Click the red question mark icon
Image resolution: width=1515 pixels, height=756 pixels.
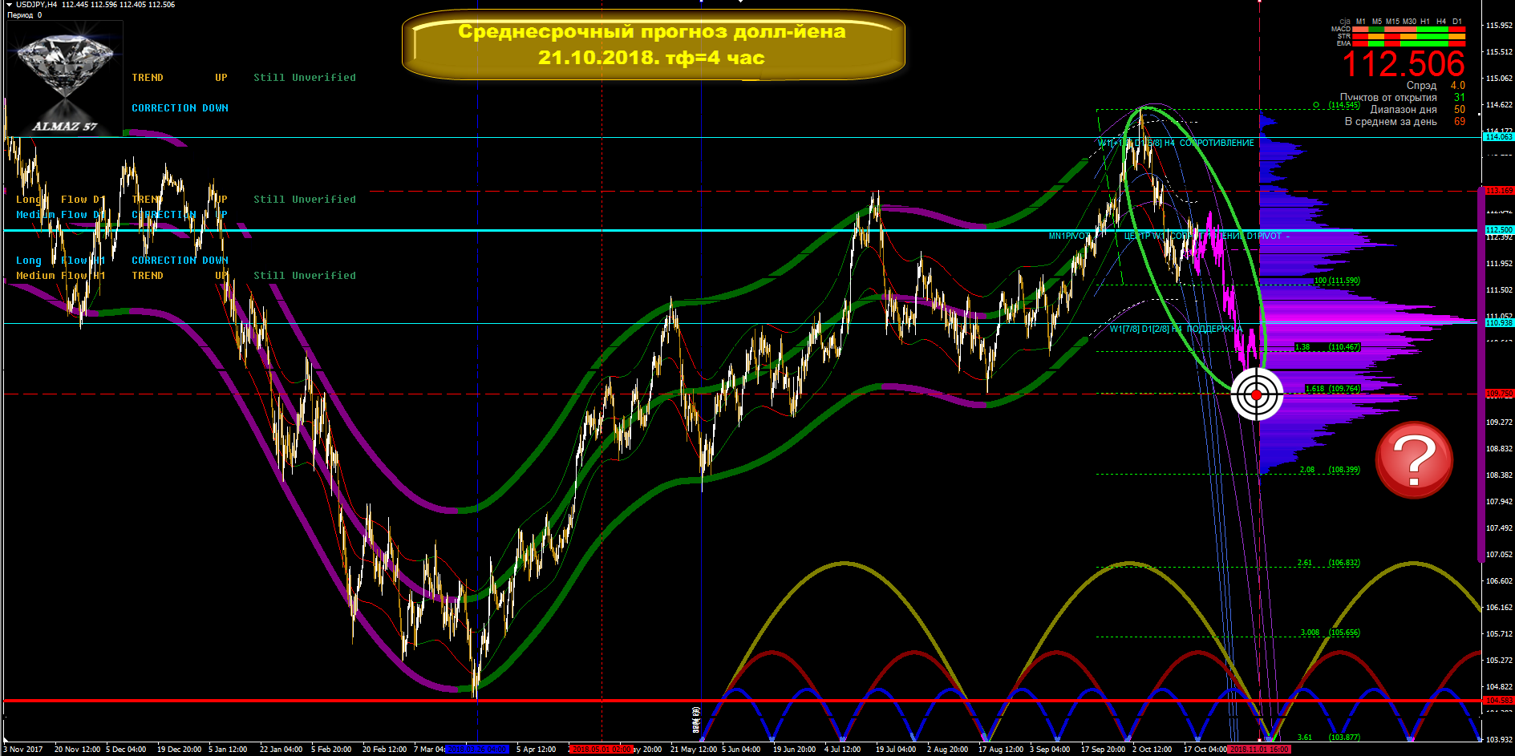pos(1414,460)
